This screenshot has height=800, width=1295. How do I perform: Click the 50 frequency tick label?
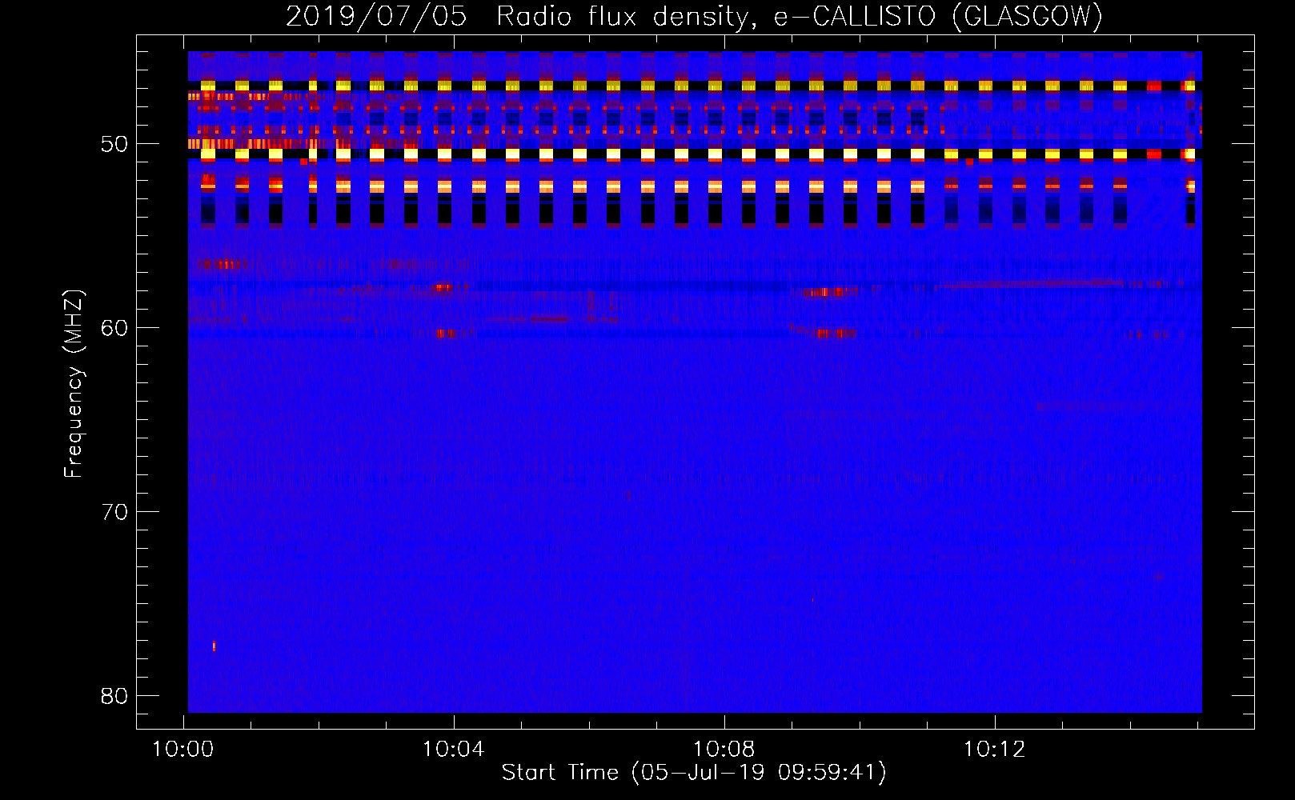[x=114, y=145]
